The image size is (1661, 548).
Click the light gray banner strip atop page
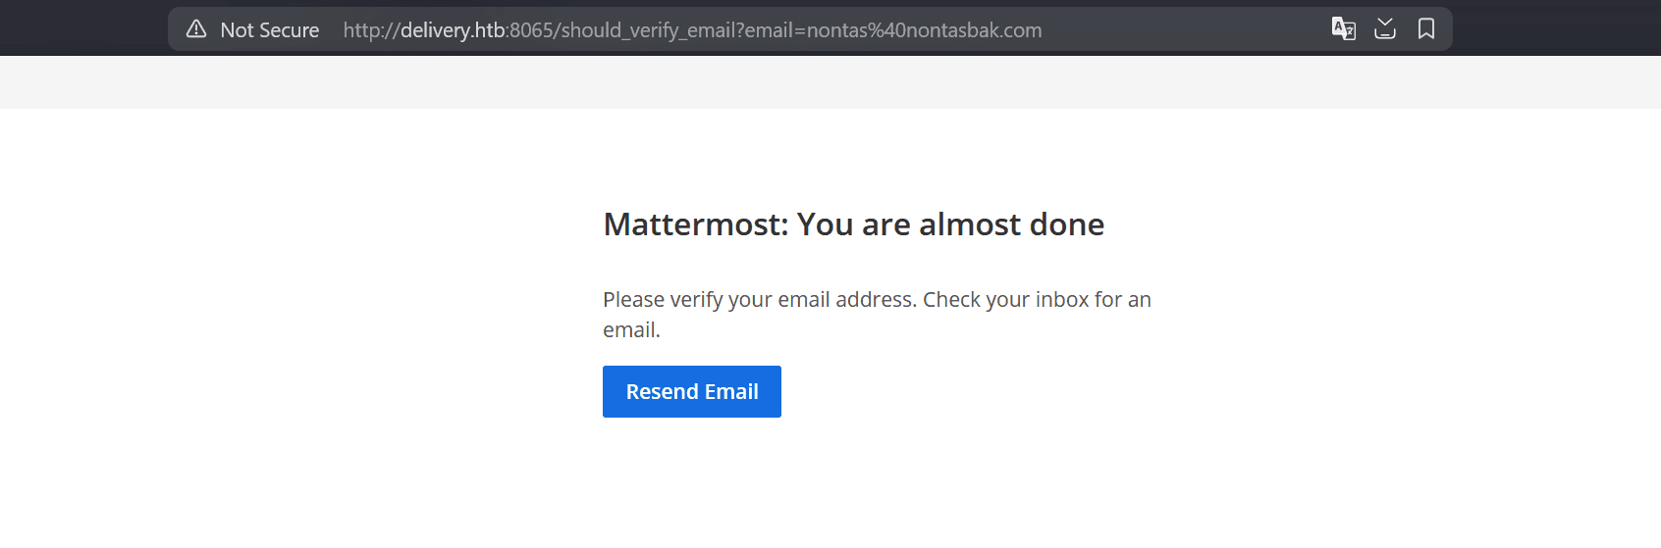(830, 82)
